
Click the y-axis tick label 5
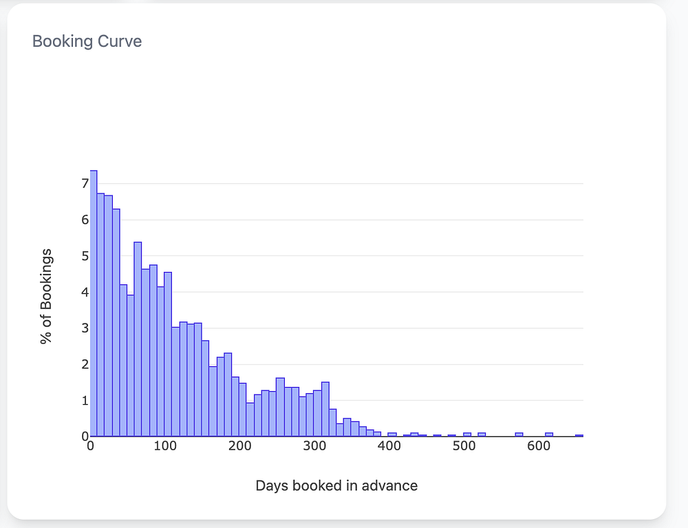point(85,256)
